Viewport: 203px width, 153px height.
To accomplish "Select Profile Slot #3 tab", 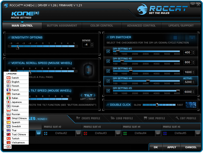I will click(102, 127).
